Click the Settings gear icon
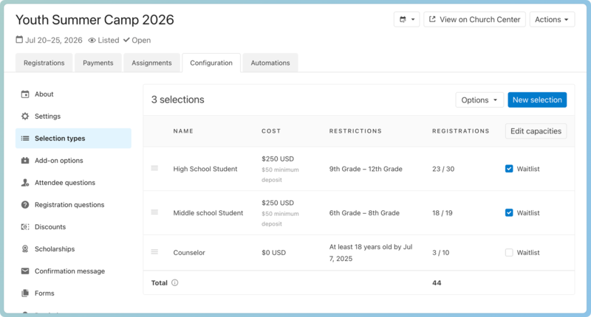This screenshot has height=317, width=591. [25, 116]
